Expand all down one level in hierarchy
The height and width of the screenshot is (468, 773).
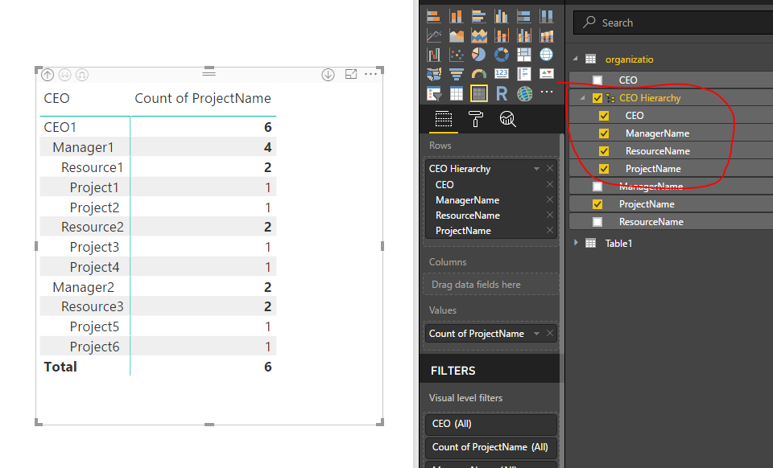[x=82, y=75]
